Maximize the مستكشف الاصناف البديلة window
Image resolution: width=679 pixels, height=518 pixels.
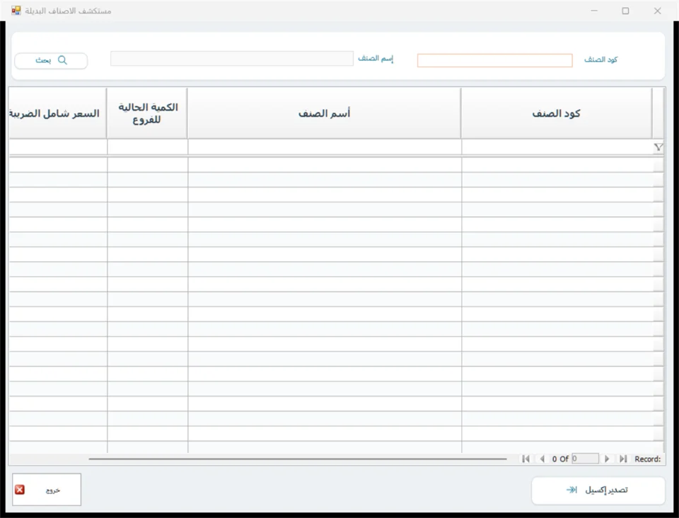coord(625,11)
